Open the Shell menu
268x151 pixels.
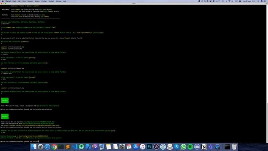14,1
